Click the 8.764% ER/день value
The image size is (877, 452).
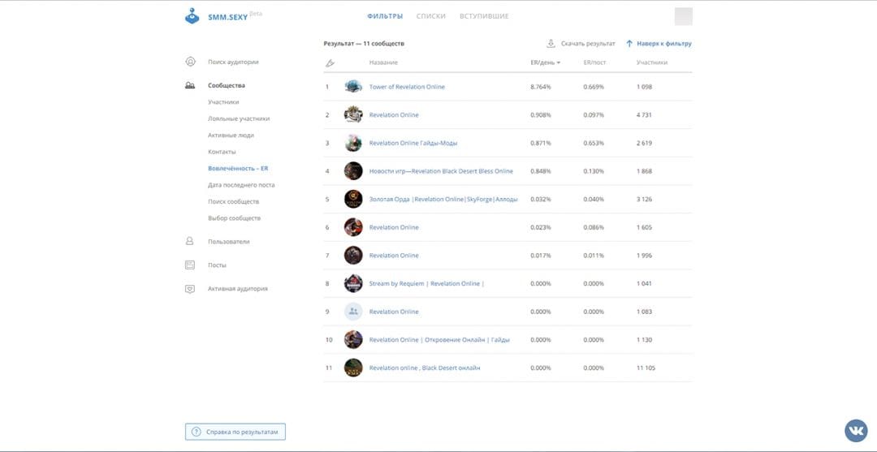541,87
